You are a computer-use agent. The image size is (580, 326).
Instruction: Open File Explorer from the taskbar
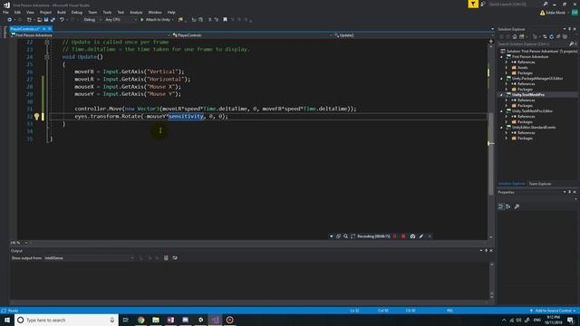[156, 320]
